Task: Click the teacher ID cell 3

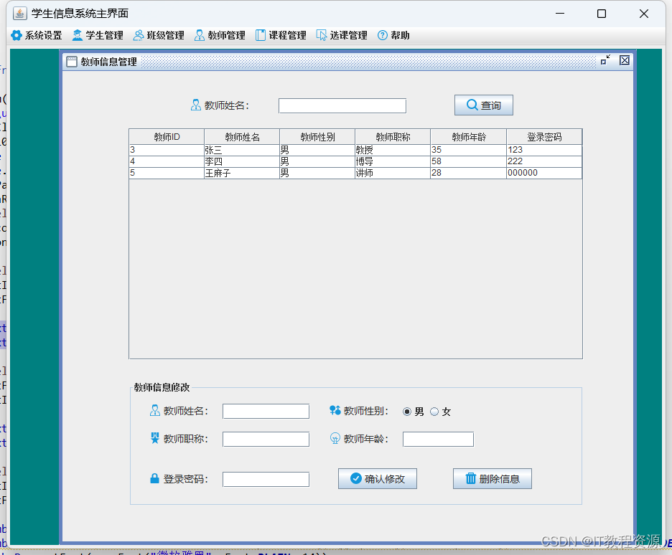Action: [x=167, y=150]
